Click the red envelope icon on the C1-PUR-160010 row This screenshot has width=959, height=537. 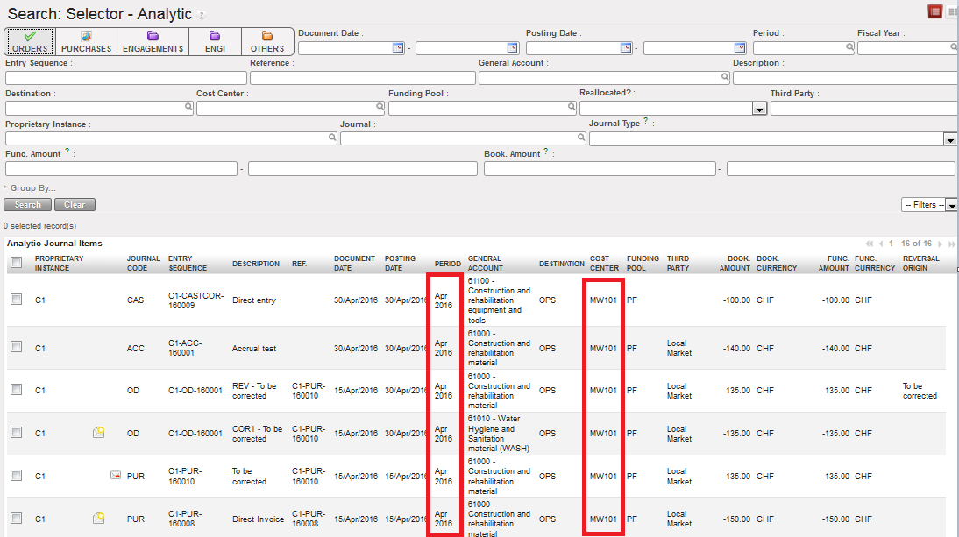tap(115, 476)
